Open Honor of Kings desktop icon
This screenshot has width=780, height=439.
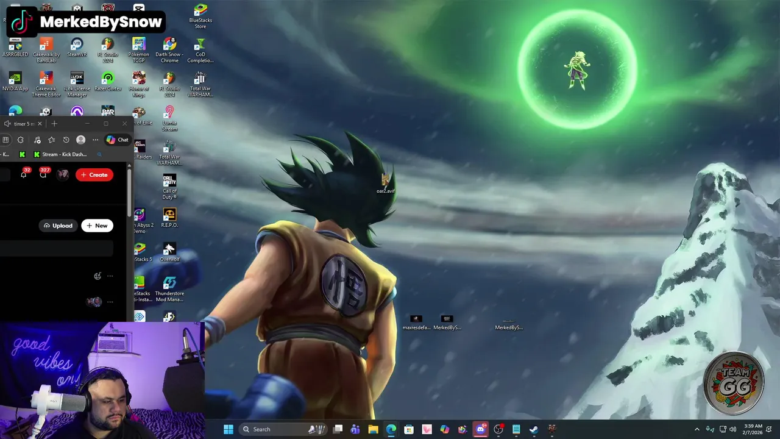[139, 85]
